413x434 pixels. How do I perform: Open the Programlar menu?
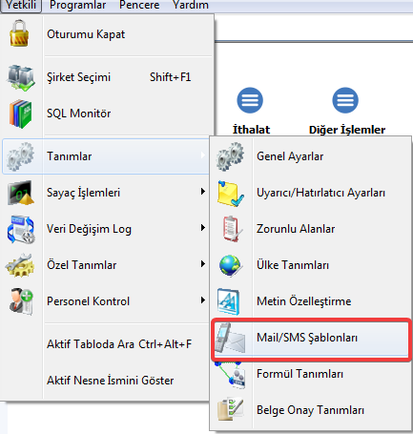tap(78, 5)
